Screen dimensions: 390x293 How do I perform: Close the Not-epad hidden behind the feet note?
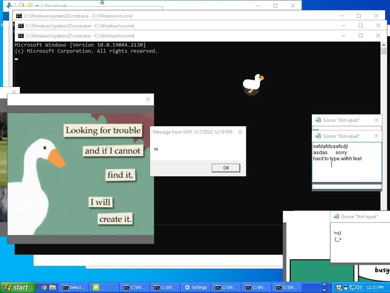(x=376, y=120)
